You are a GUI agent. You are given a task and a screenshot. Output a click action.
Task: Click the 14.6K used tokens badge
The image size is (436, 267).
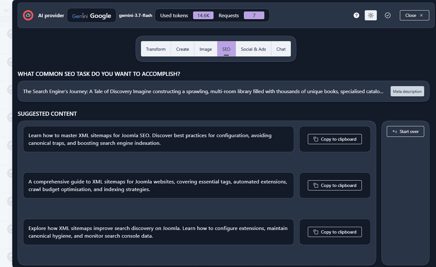click(203, 16)
